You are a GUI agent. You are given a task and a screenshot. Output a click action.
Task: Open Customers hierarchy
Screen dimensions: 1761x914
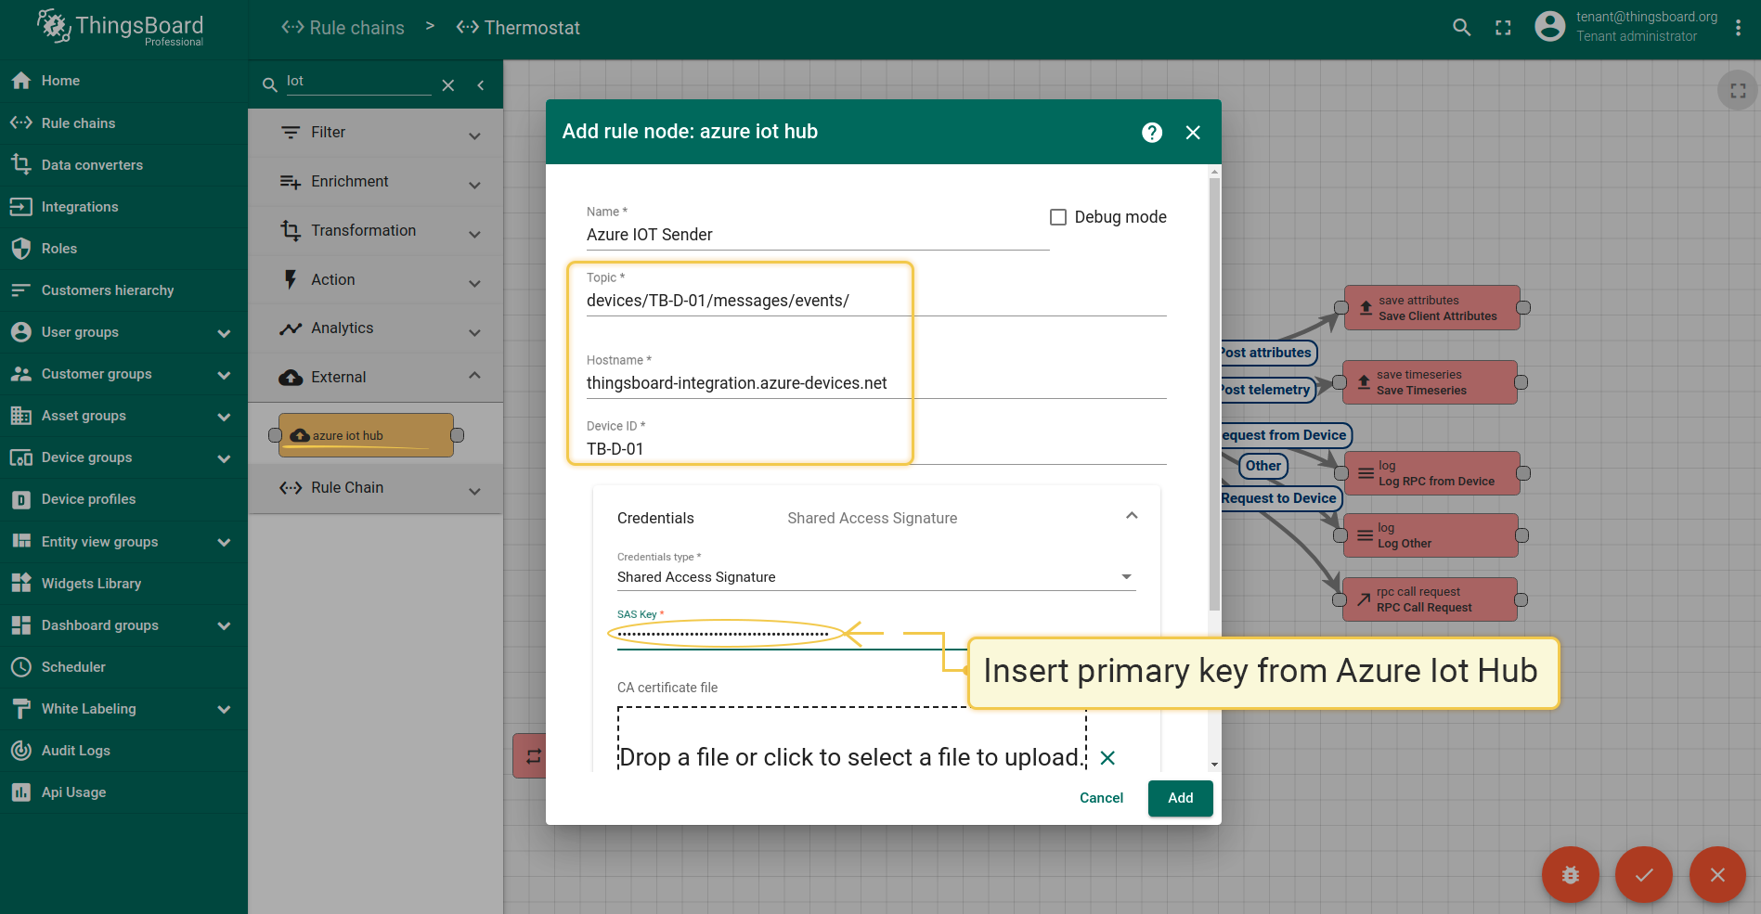point(123,290)
